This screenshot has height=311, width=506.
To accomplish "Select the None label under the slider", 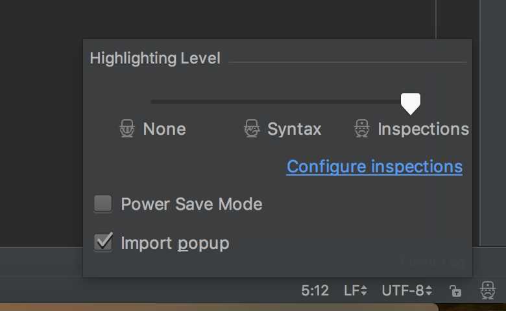I will tap(164, 129).
